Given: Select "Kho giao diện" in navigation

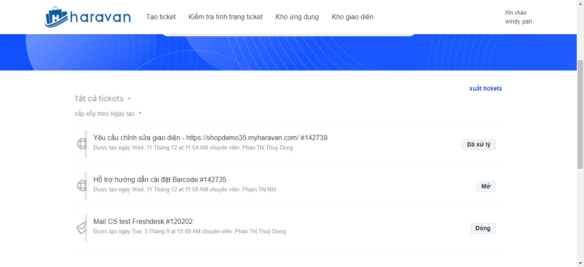Looking at the screenshot, I should pos(352,17).
